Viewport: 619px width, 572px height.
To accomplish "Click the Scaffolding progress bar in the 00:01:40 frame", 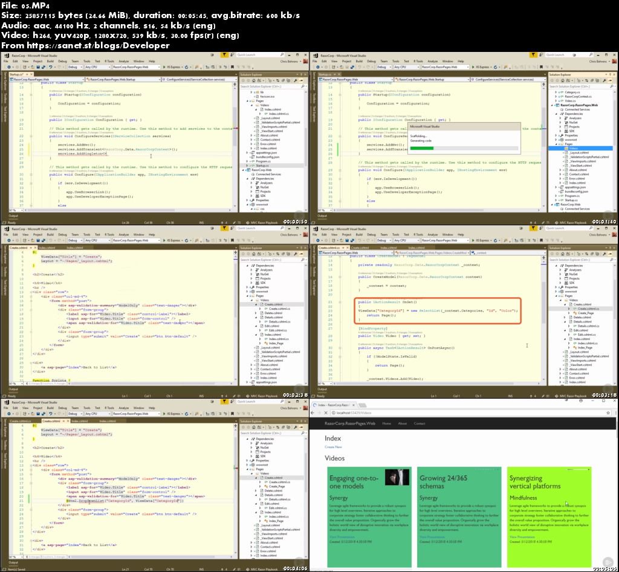I will pyautogui.click(x=464, y=149).
